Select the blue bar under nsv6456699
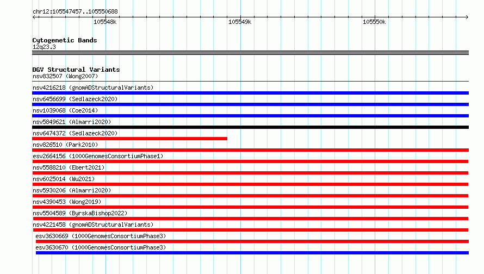The image size is (484, 274). click(250, 104)
